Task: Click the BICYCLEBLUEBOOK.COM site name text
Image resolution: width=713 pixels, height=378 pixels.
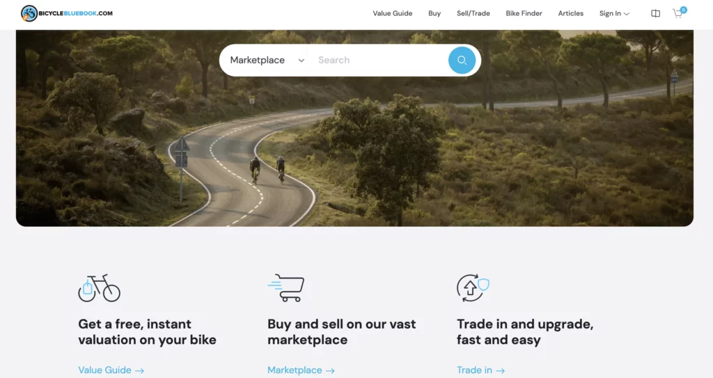Action: 75,13
